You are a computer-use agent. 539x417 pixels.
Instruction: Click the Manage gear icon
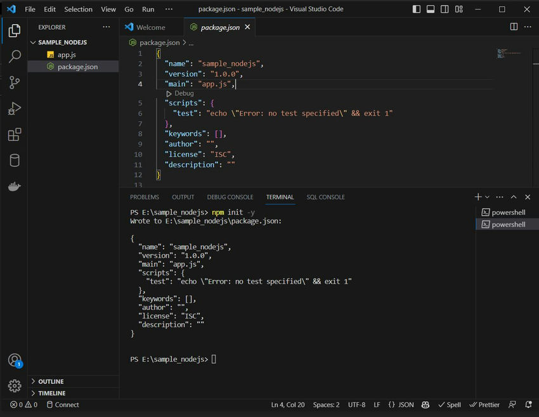(x=15, y=386)
